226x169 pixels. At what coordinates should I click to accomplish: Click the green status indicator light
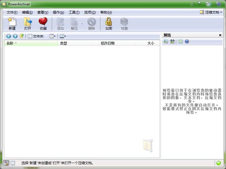218,163
